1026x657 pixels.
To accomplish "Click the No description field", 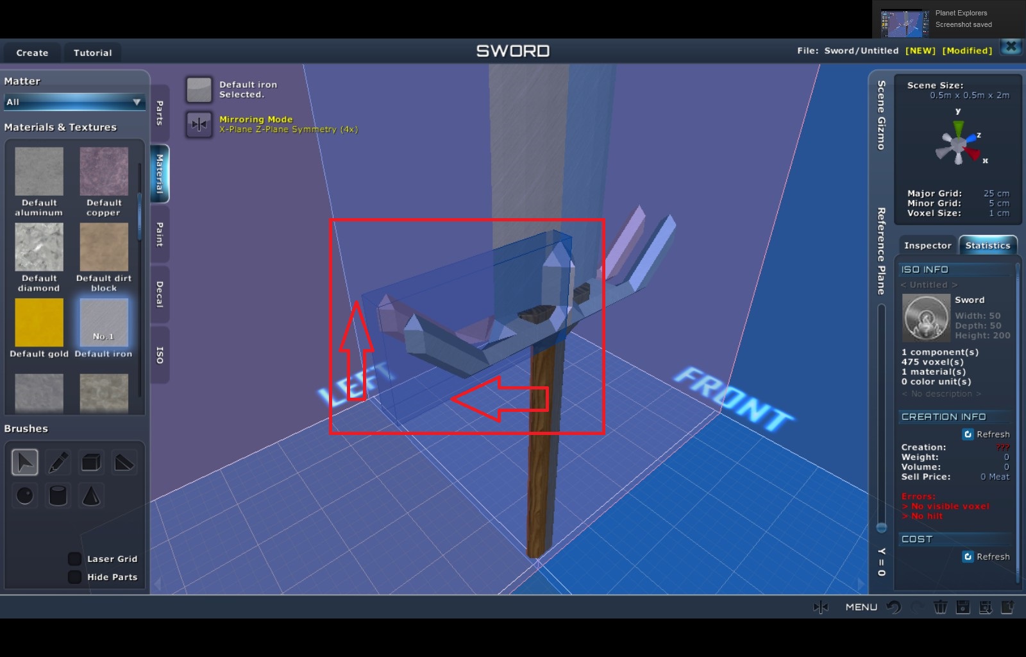I will [x=941, y=393].
